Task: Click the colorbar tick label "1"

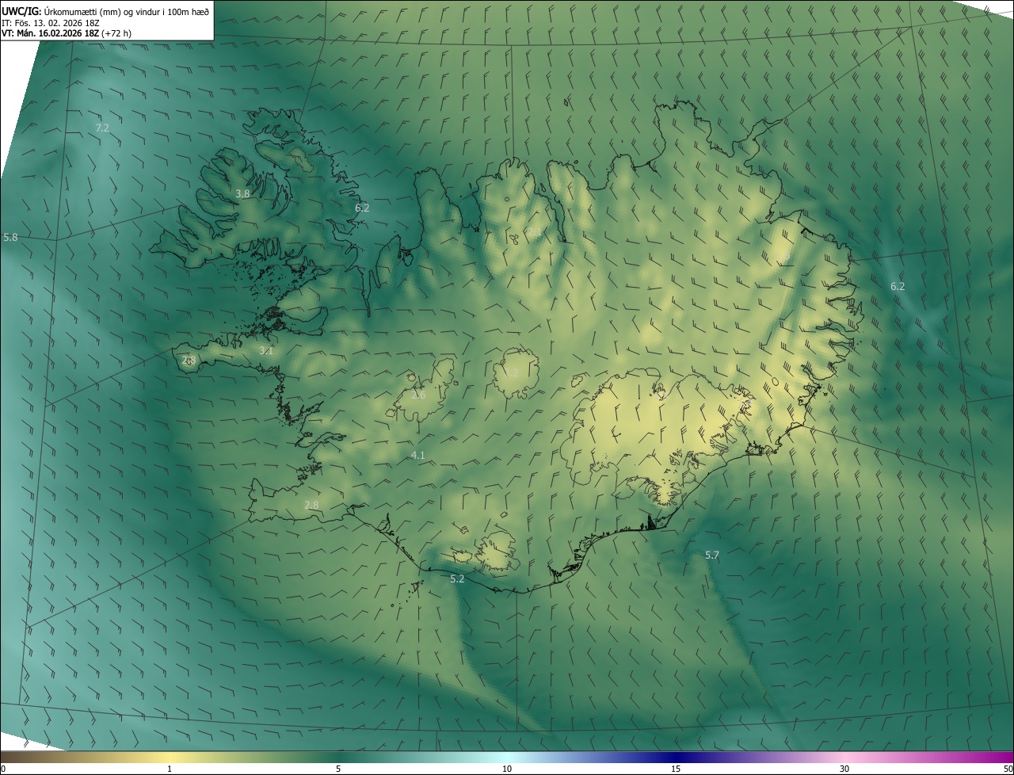Action: pyautogui.click(x=170, y=769)
